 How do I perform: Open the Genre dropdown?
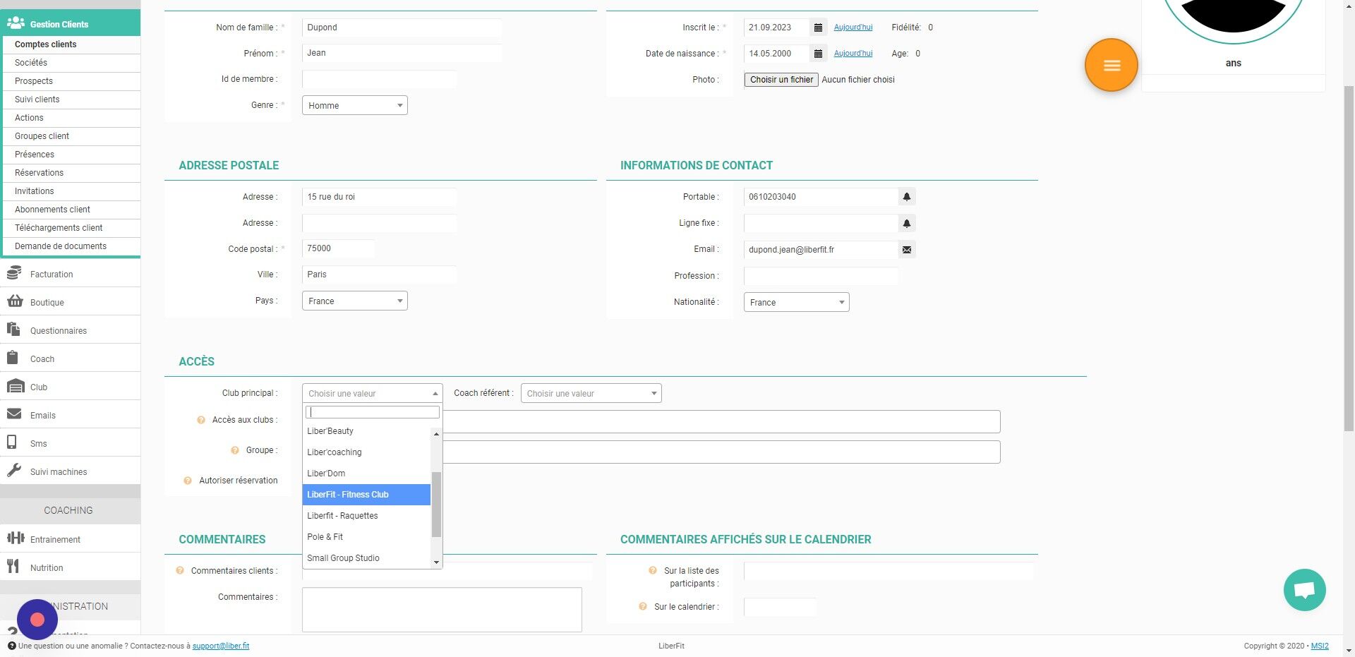355,105
